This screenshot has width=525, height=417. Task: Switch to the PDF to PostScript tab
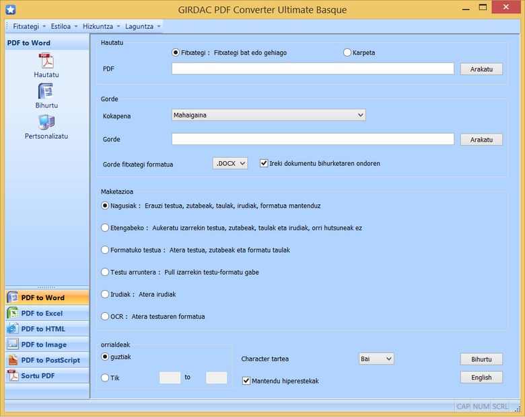(47, 360)
